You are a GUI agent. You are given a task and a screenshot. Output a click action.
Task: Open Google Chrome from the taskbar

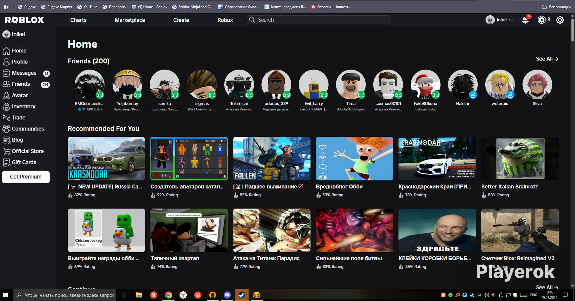click(168, 295)
